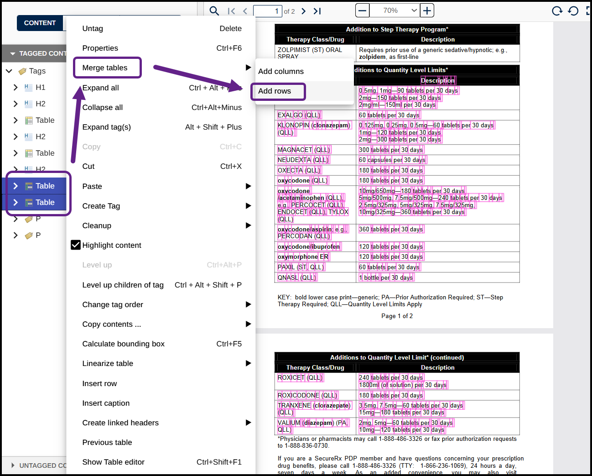Open the Cleanup submenu

(162, 225)
